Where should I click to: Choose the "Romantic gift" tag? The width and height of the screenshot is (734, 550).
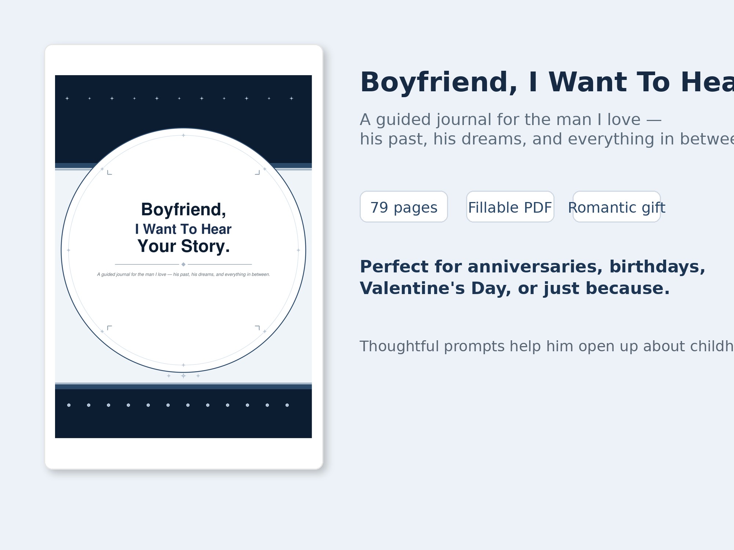coord(617,207)
